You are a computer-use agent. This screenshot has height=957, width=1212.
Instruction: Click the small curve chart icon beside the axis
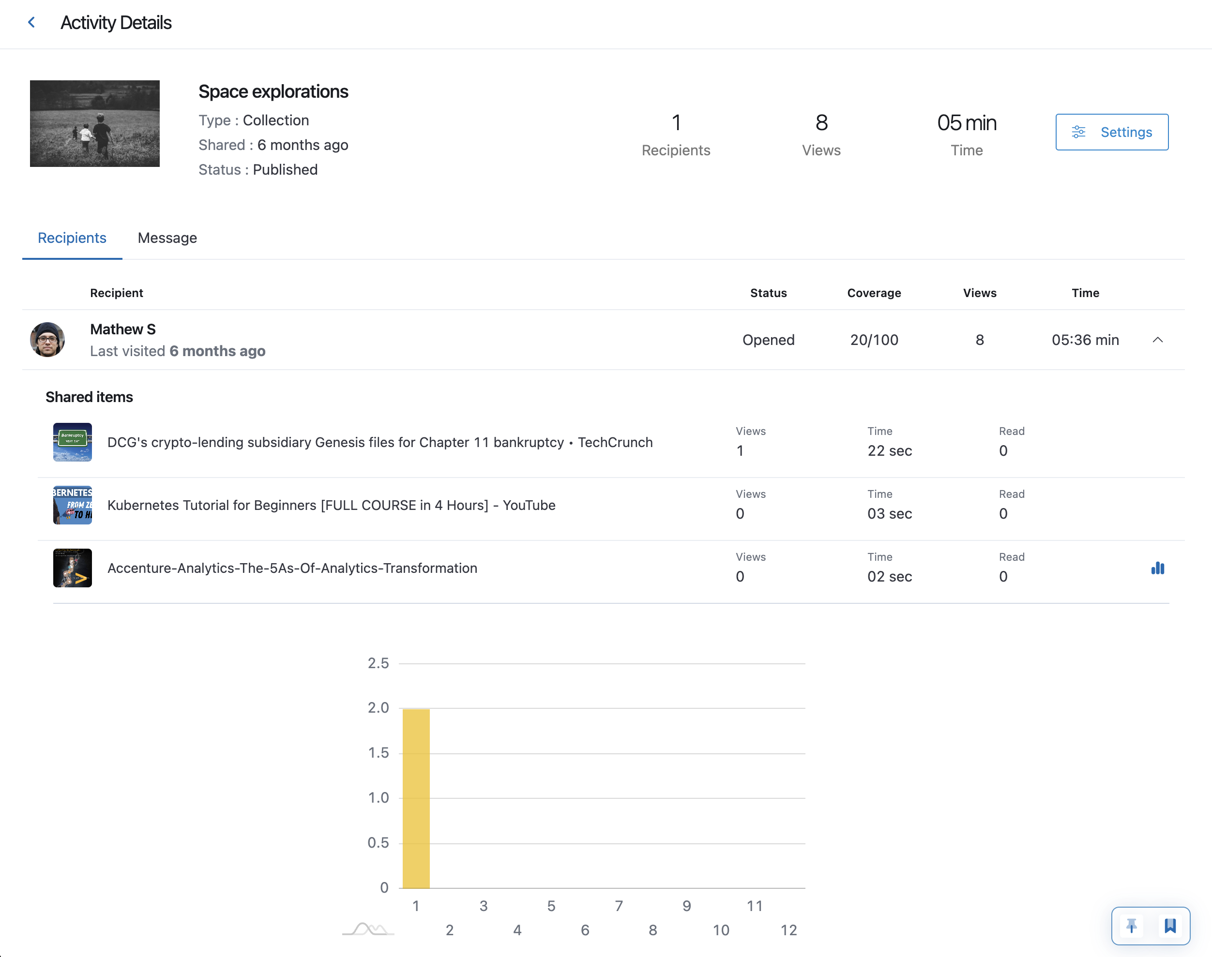point(368,929)
